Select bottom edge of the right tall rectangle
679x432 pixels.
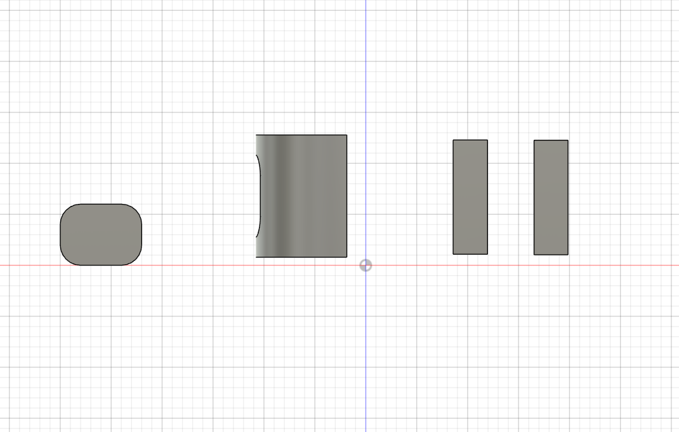click(x=551, y=255)
